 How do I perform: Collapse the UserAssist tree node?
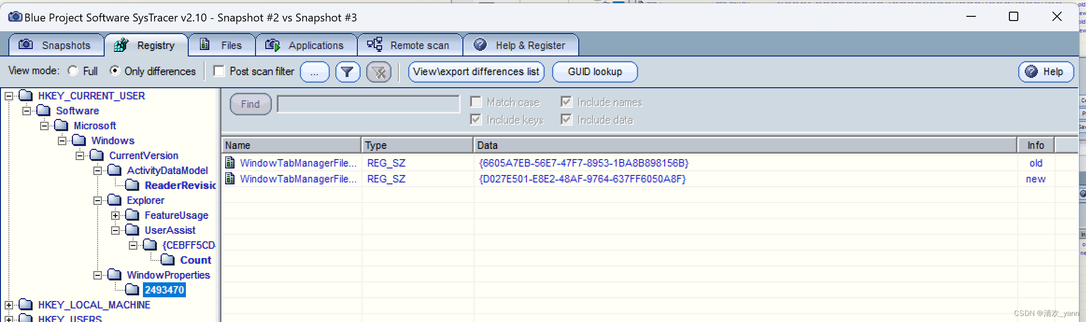(x=115, y=231)
